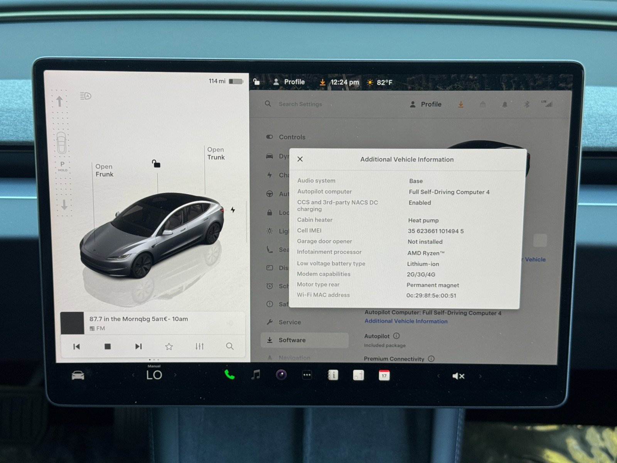Tap Open Trunk

tap(216, 153)
